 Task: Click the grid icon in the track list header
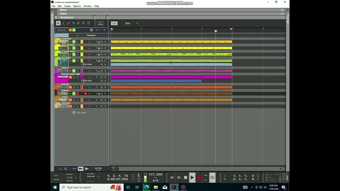pyautogui.click(x=105, y=30)
